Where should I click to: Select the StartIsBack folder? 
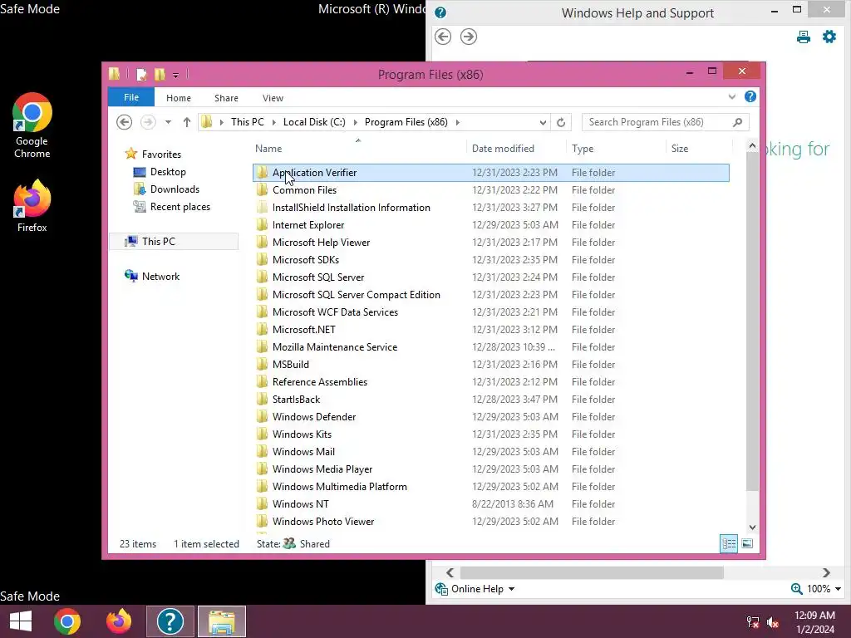490,400
